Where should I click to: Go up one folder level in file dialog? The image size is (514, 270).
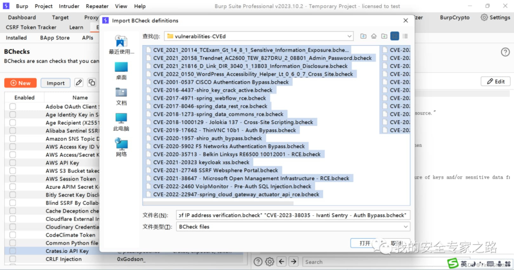(x=363, y=36)
